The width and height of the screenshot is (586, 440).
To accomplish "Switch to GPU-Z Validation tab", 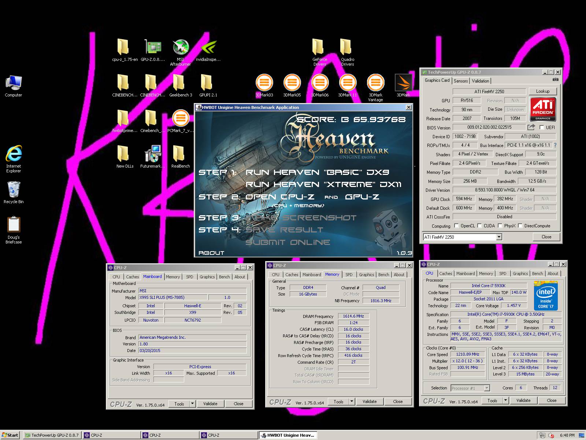I will pos(480,81).
